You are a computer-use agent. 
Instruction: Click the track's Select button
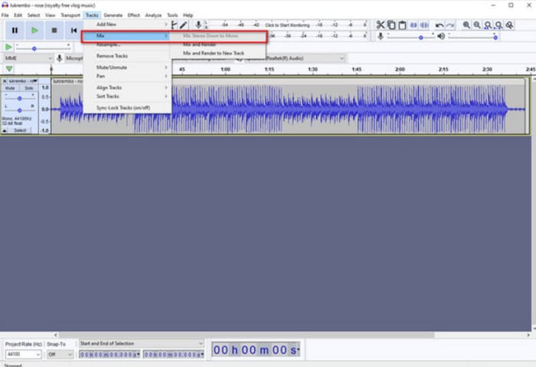(20, 130)
